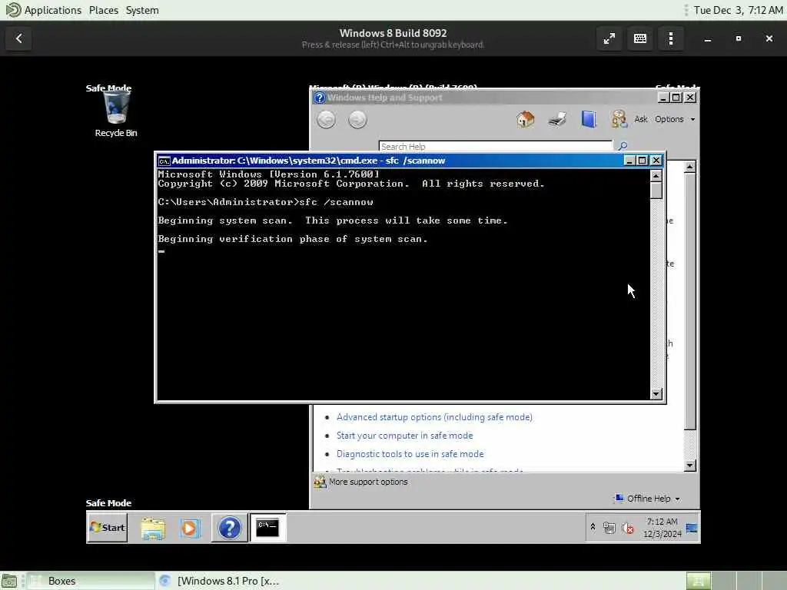The image size is (787, 590).
Task: Switch to Command Prompt taskbar button
Action: tap(267, 528)
